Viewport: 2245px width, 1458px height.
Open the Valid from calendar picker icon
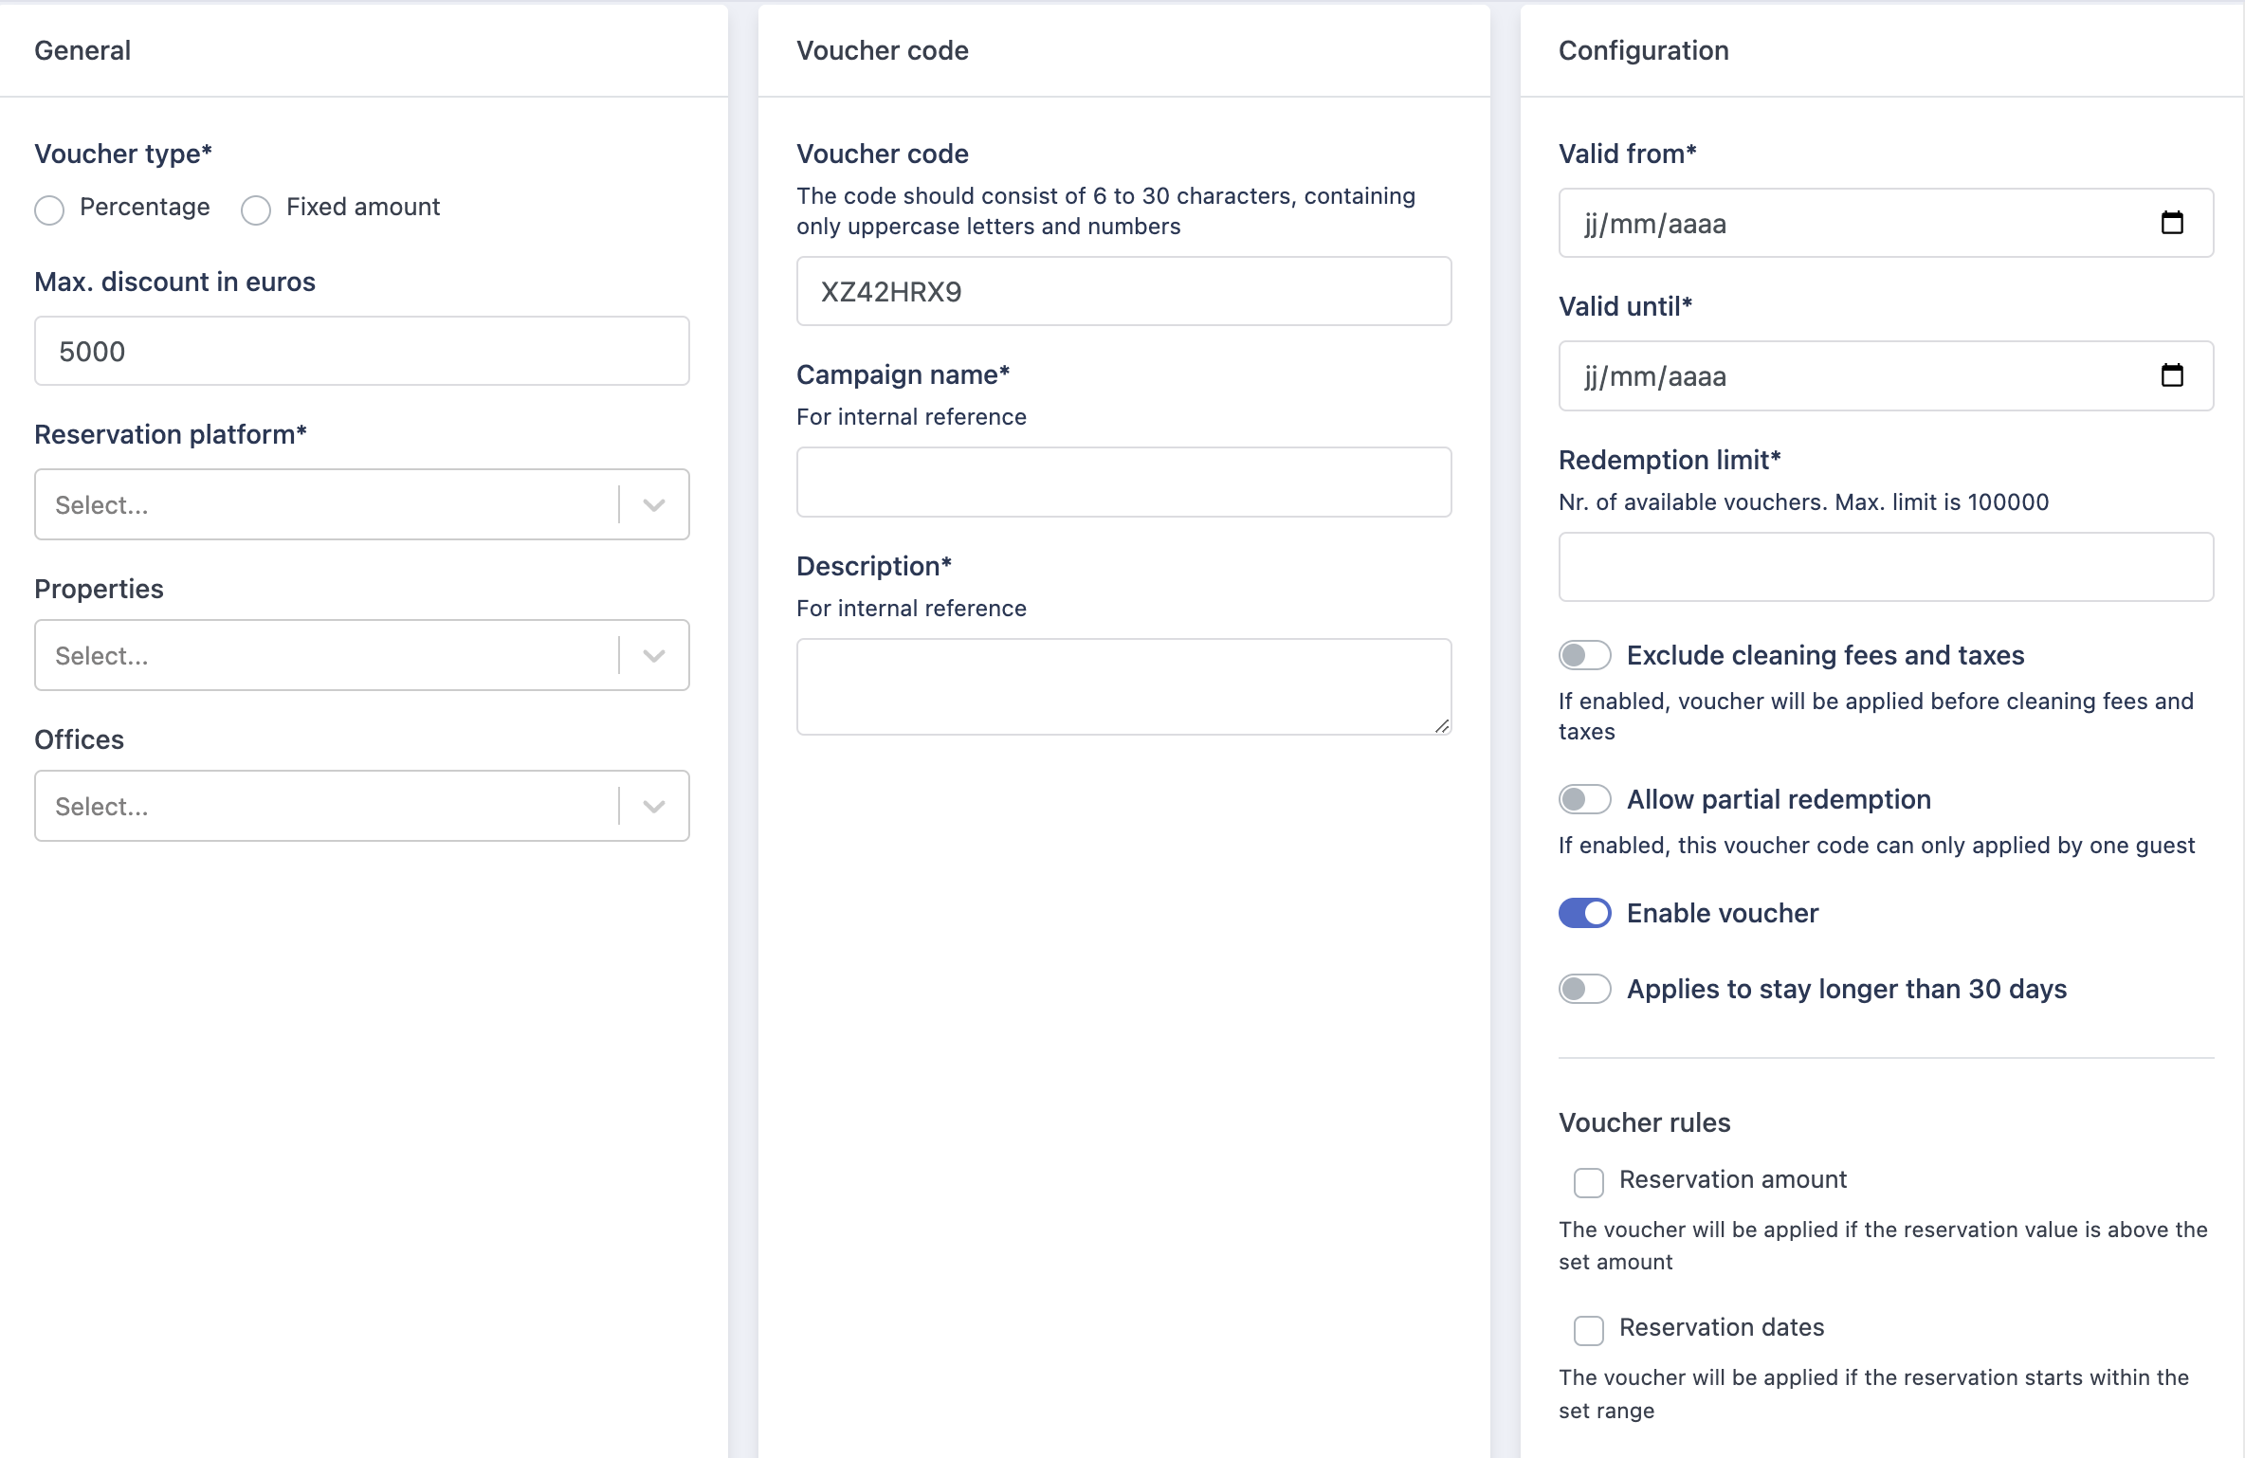click(x=2173, y=223)
